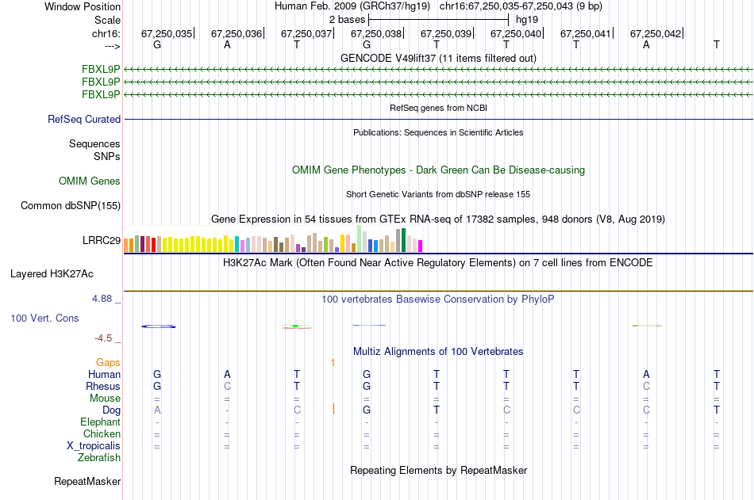Click the Sequences track label
Viewport: 754px width, 500px height.
(x=94, y=143)
